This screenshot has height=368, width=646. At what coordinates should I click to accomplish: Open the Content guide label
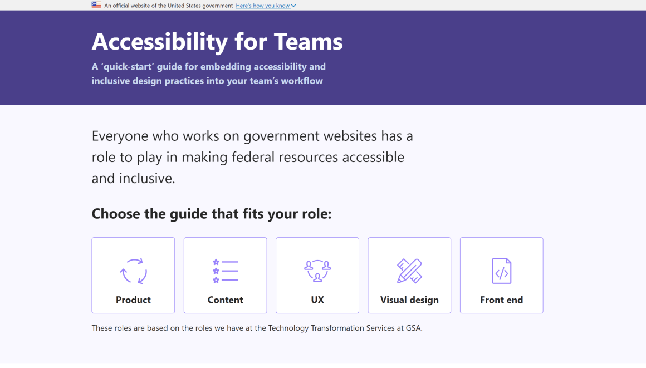226,300
